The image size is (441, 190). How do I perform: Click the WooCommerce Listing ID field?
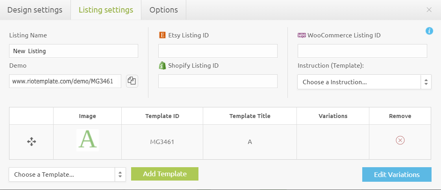tap(362, 51)
